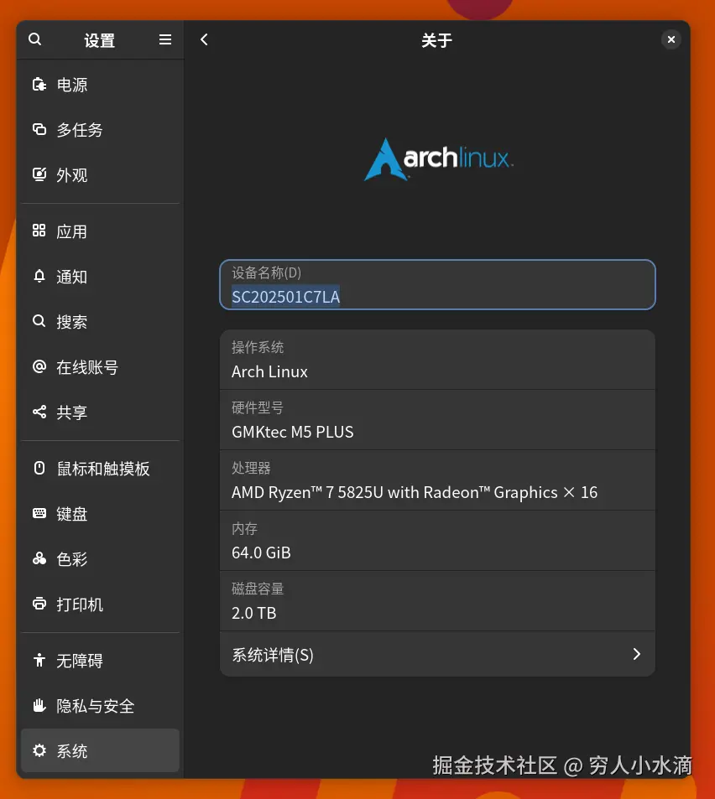Click the Power (电源) battery icon
The width and height of the screenshot is (715, 799).
[39, 84]
